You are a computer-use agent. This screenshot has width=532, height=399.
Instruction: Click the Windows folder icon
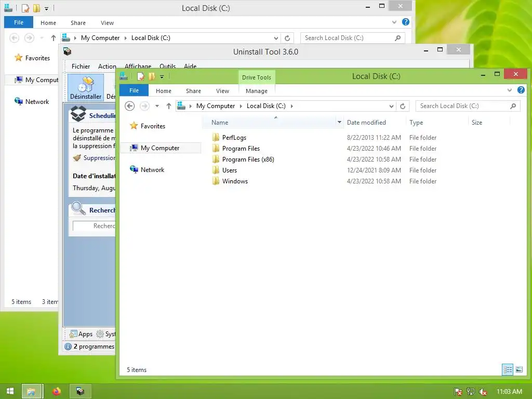(216, 181)
